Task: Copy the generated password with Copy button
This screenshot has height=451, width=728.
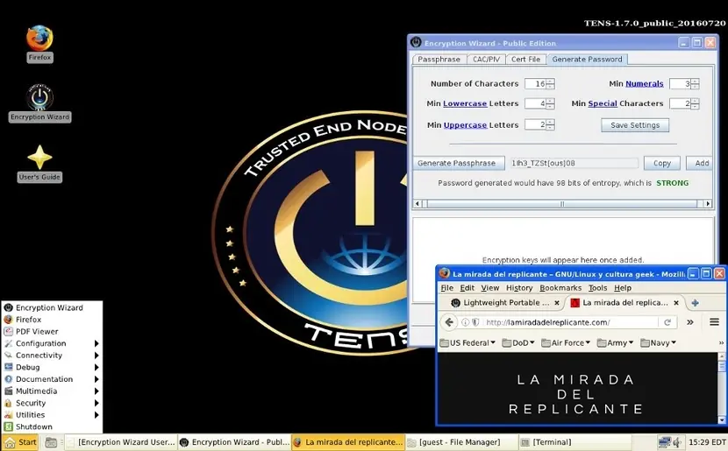Action: 662,163
